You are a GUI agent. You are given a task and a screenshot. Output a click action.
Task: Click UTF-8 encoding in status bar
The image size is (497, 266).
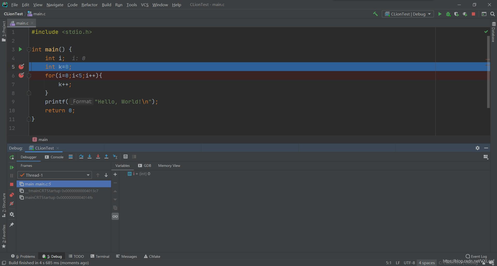409,263
